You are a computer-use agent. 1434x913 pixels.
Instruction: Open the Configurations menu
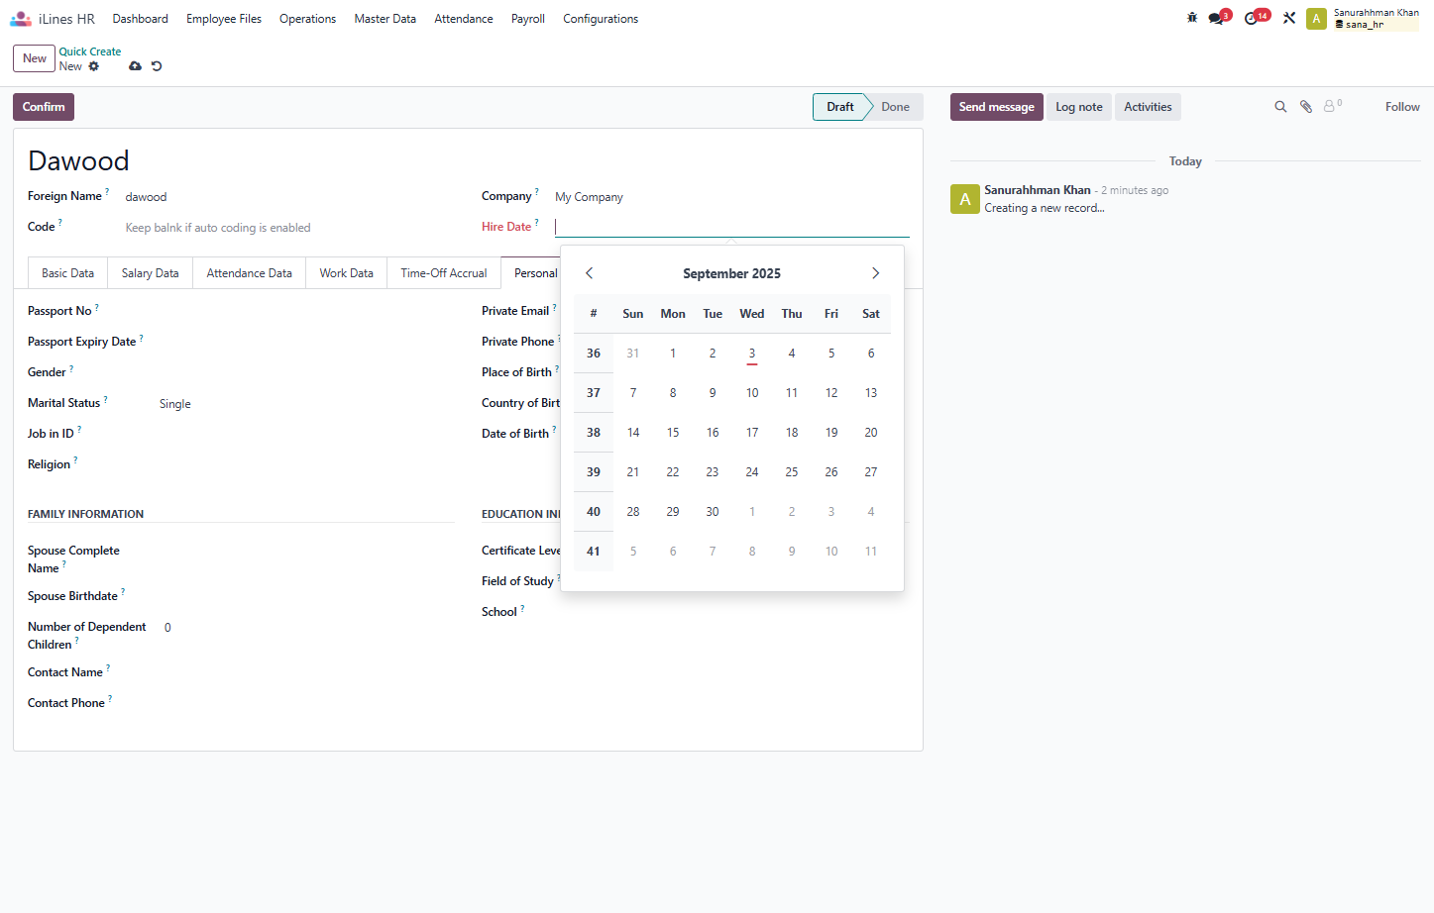[x=601, y=19]
